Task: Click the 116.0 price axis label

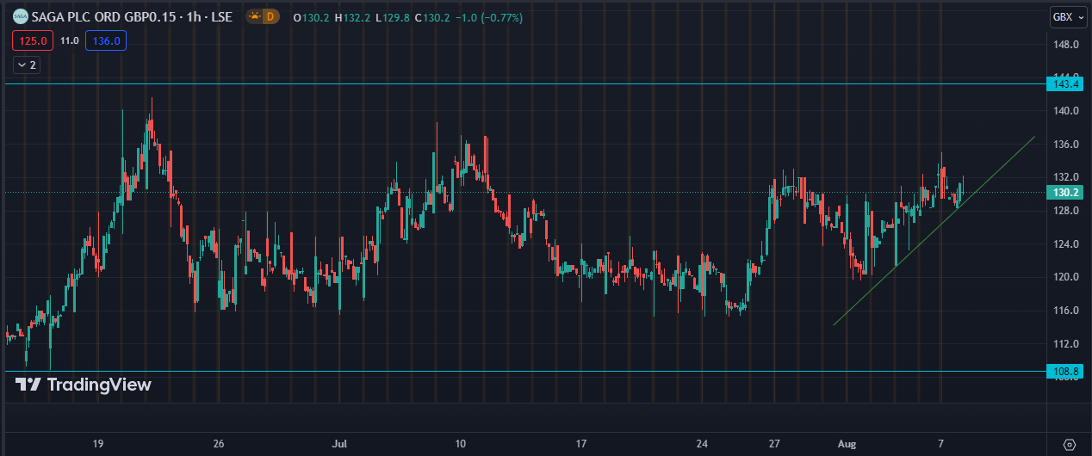Action: pyautogui.click(x=1066, y=310)
